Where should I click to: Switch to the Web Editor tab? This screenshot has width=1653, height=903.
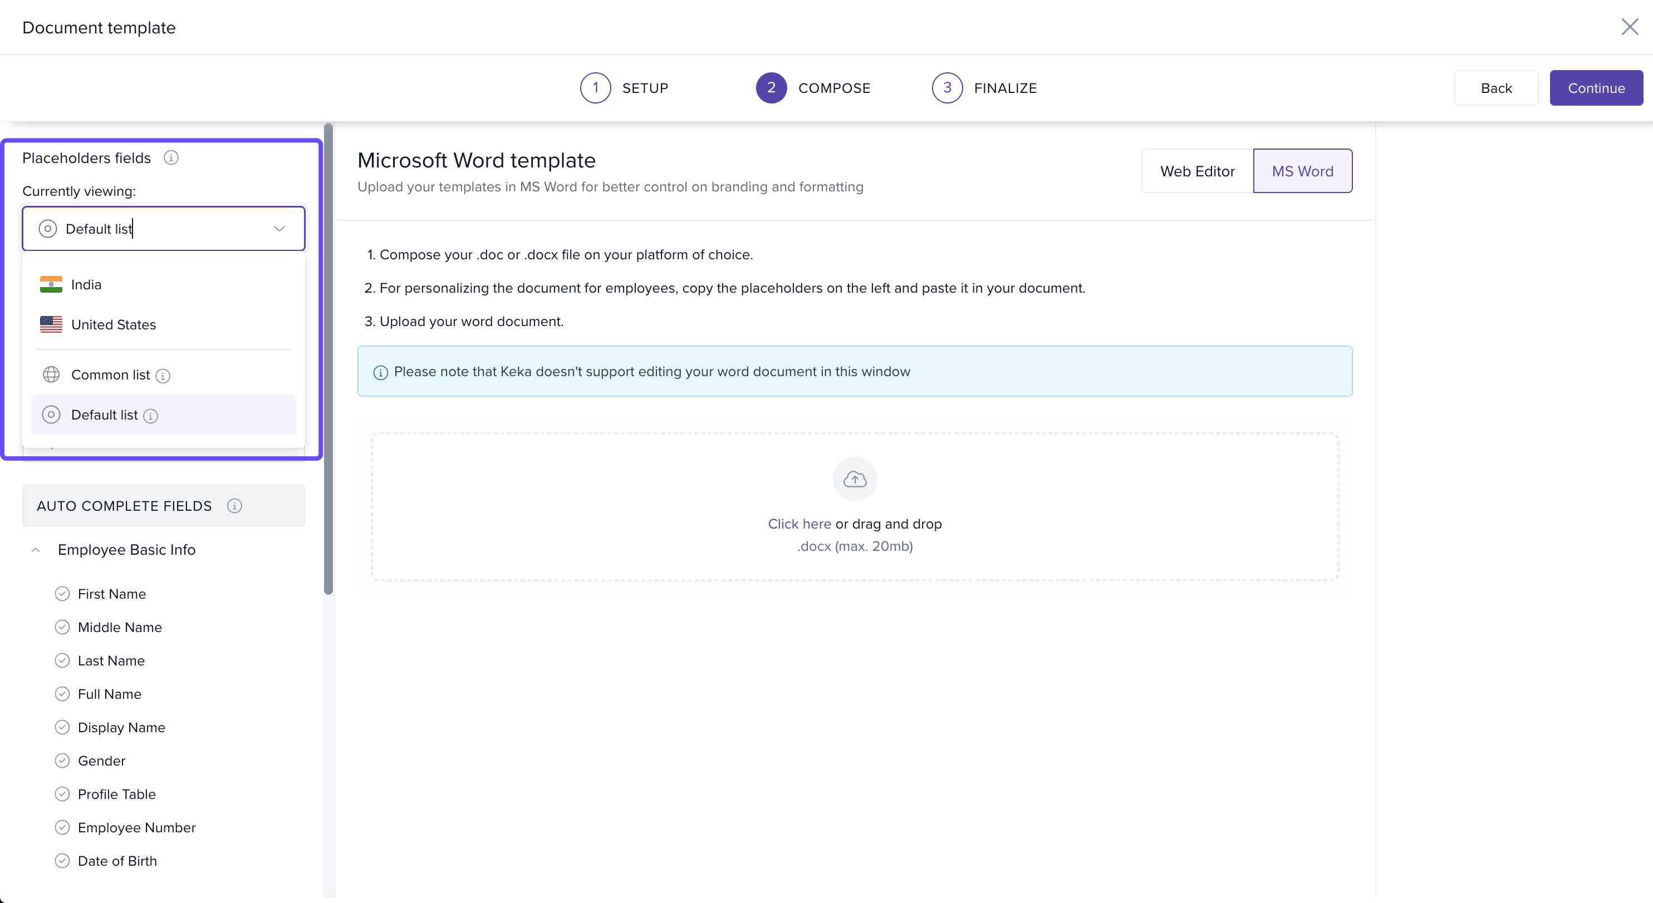coord(1197,171)
